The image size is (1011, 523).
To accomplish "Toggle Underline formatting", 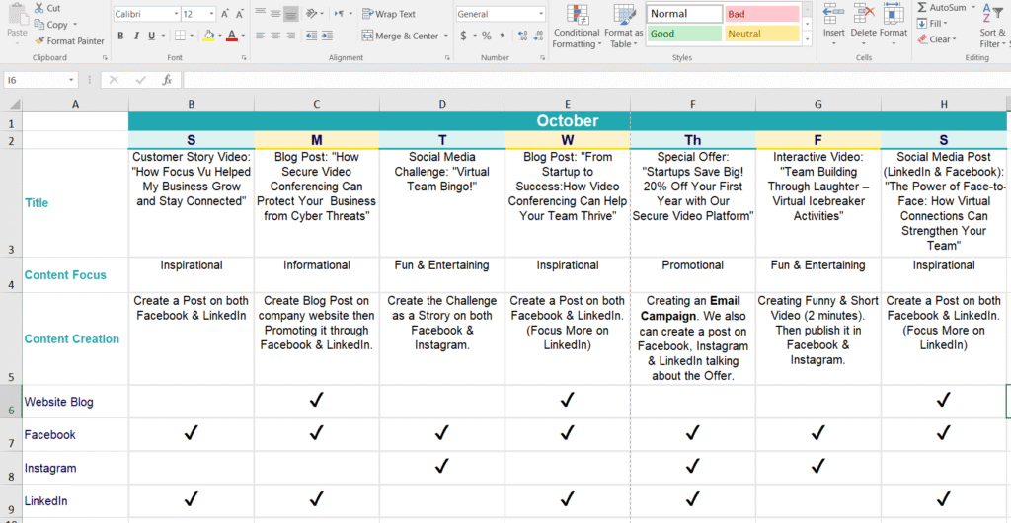I will [x=150, y=37].
